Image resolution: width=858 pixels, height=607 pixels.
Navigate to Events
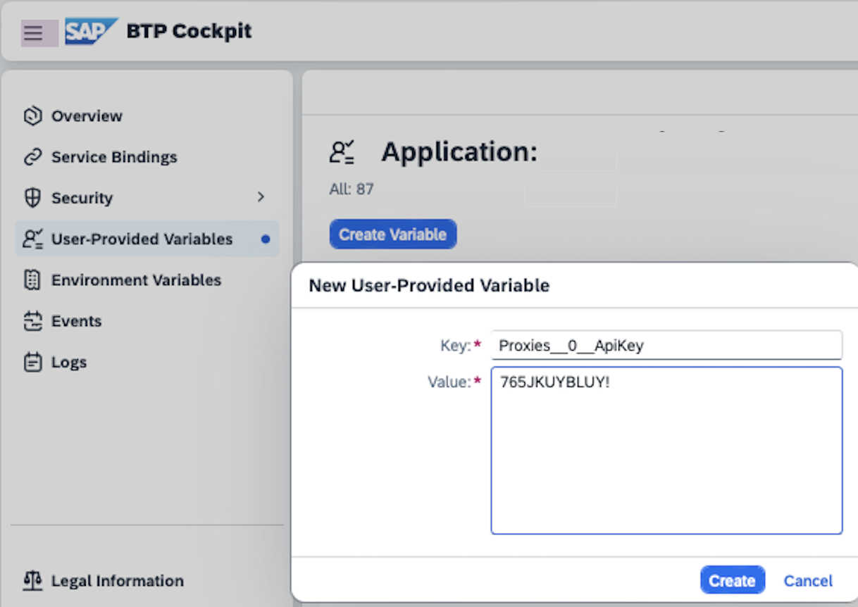pyautogui.click(x=76, y=321)
